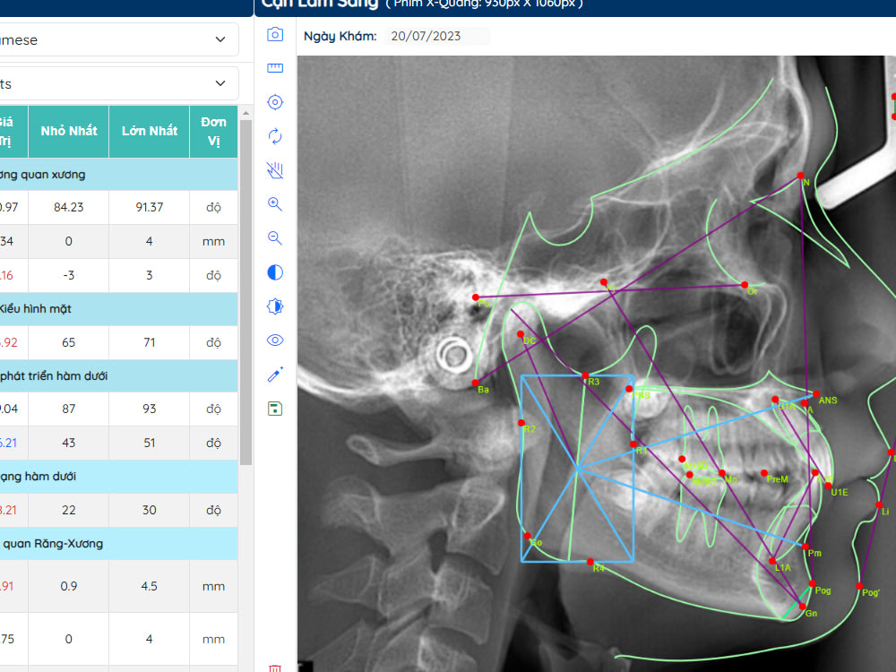Viewport: 896px width, 672px height.
Task: Click red landmark point PNS
Action: 629,389
